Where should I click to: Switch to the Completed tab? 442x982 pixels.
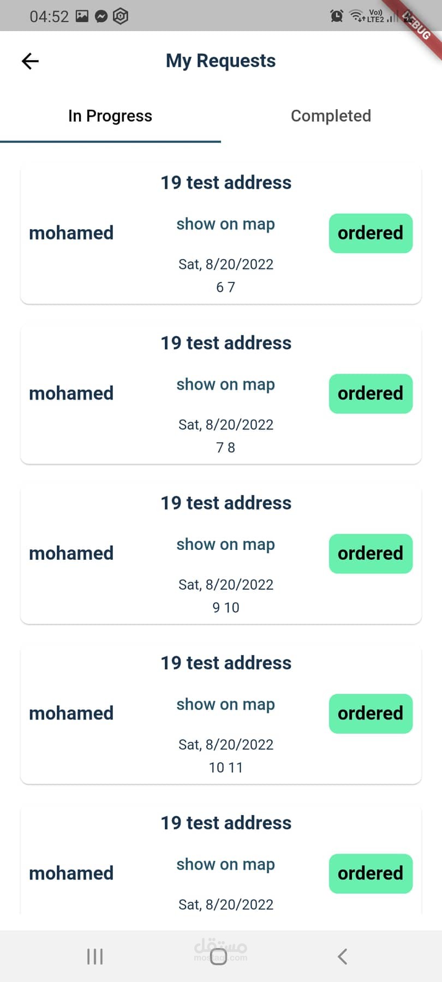[x=331, y=116]
